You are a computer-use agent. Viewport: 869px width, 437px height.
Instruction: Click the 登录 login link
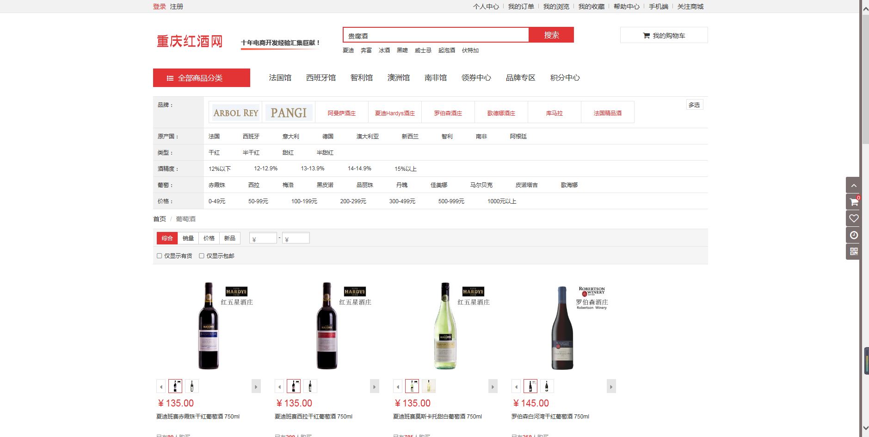pyautogui.click(x=160, y=6)
